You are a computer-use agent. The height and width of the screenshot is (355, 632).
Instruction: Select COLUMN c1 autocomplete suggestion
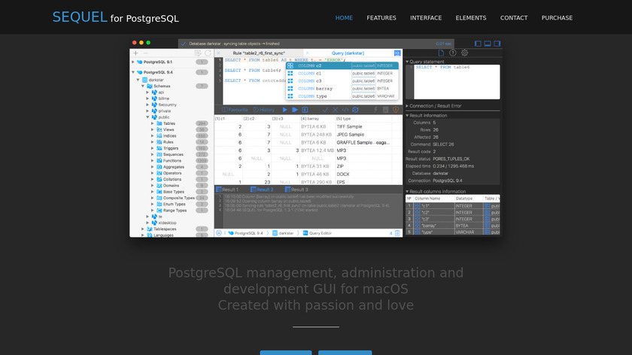coord(342,74)
